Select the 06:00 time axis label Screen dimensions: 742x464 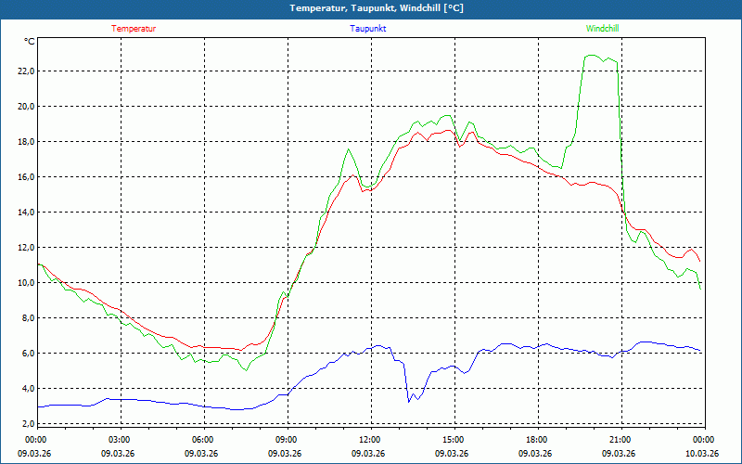203,440
